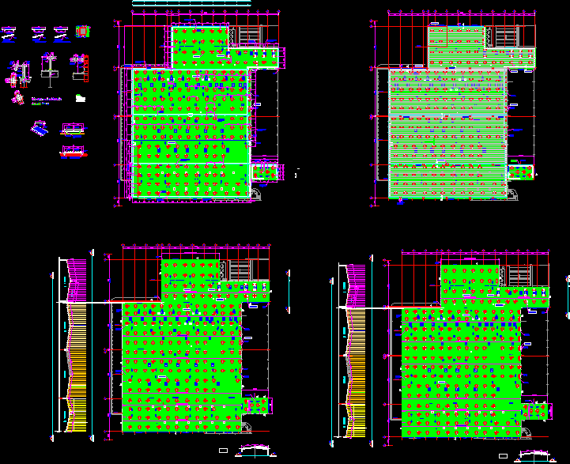The width and height of the screenshot is (570, 464).
Task: Select the staircase in the top-left floor plan
Action: (x=246, y=35)
